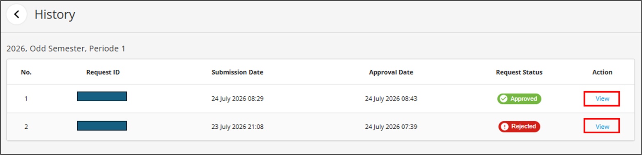Open View link for the approved request
Screen dimensions: 642x155
click(x=602, y=99)
